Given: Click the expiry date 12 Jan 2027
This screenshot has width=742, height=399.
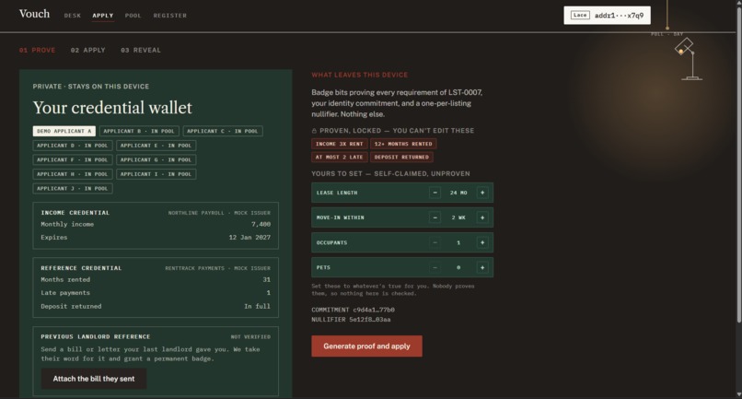Looking at the screenshot, I should click(x=249, y=238).
